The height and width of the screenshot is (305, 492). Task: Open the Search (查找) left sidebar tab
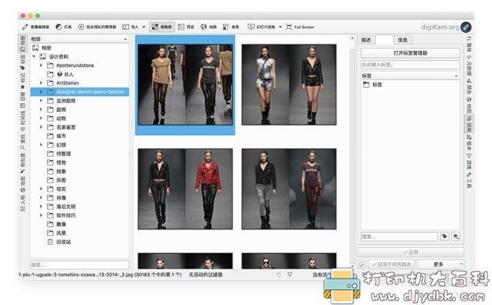(x=23, y=142)
